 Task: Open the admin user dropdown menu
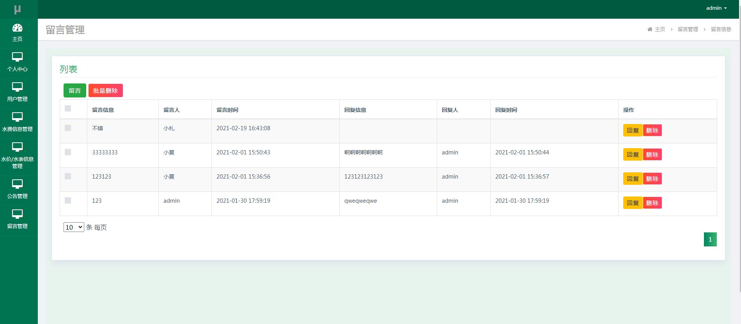(716, 8)
